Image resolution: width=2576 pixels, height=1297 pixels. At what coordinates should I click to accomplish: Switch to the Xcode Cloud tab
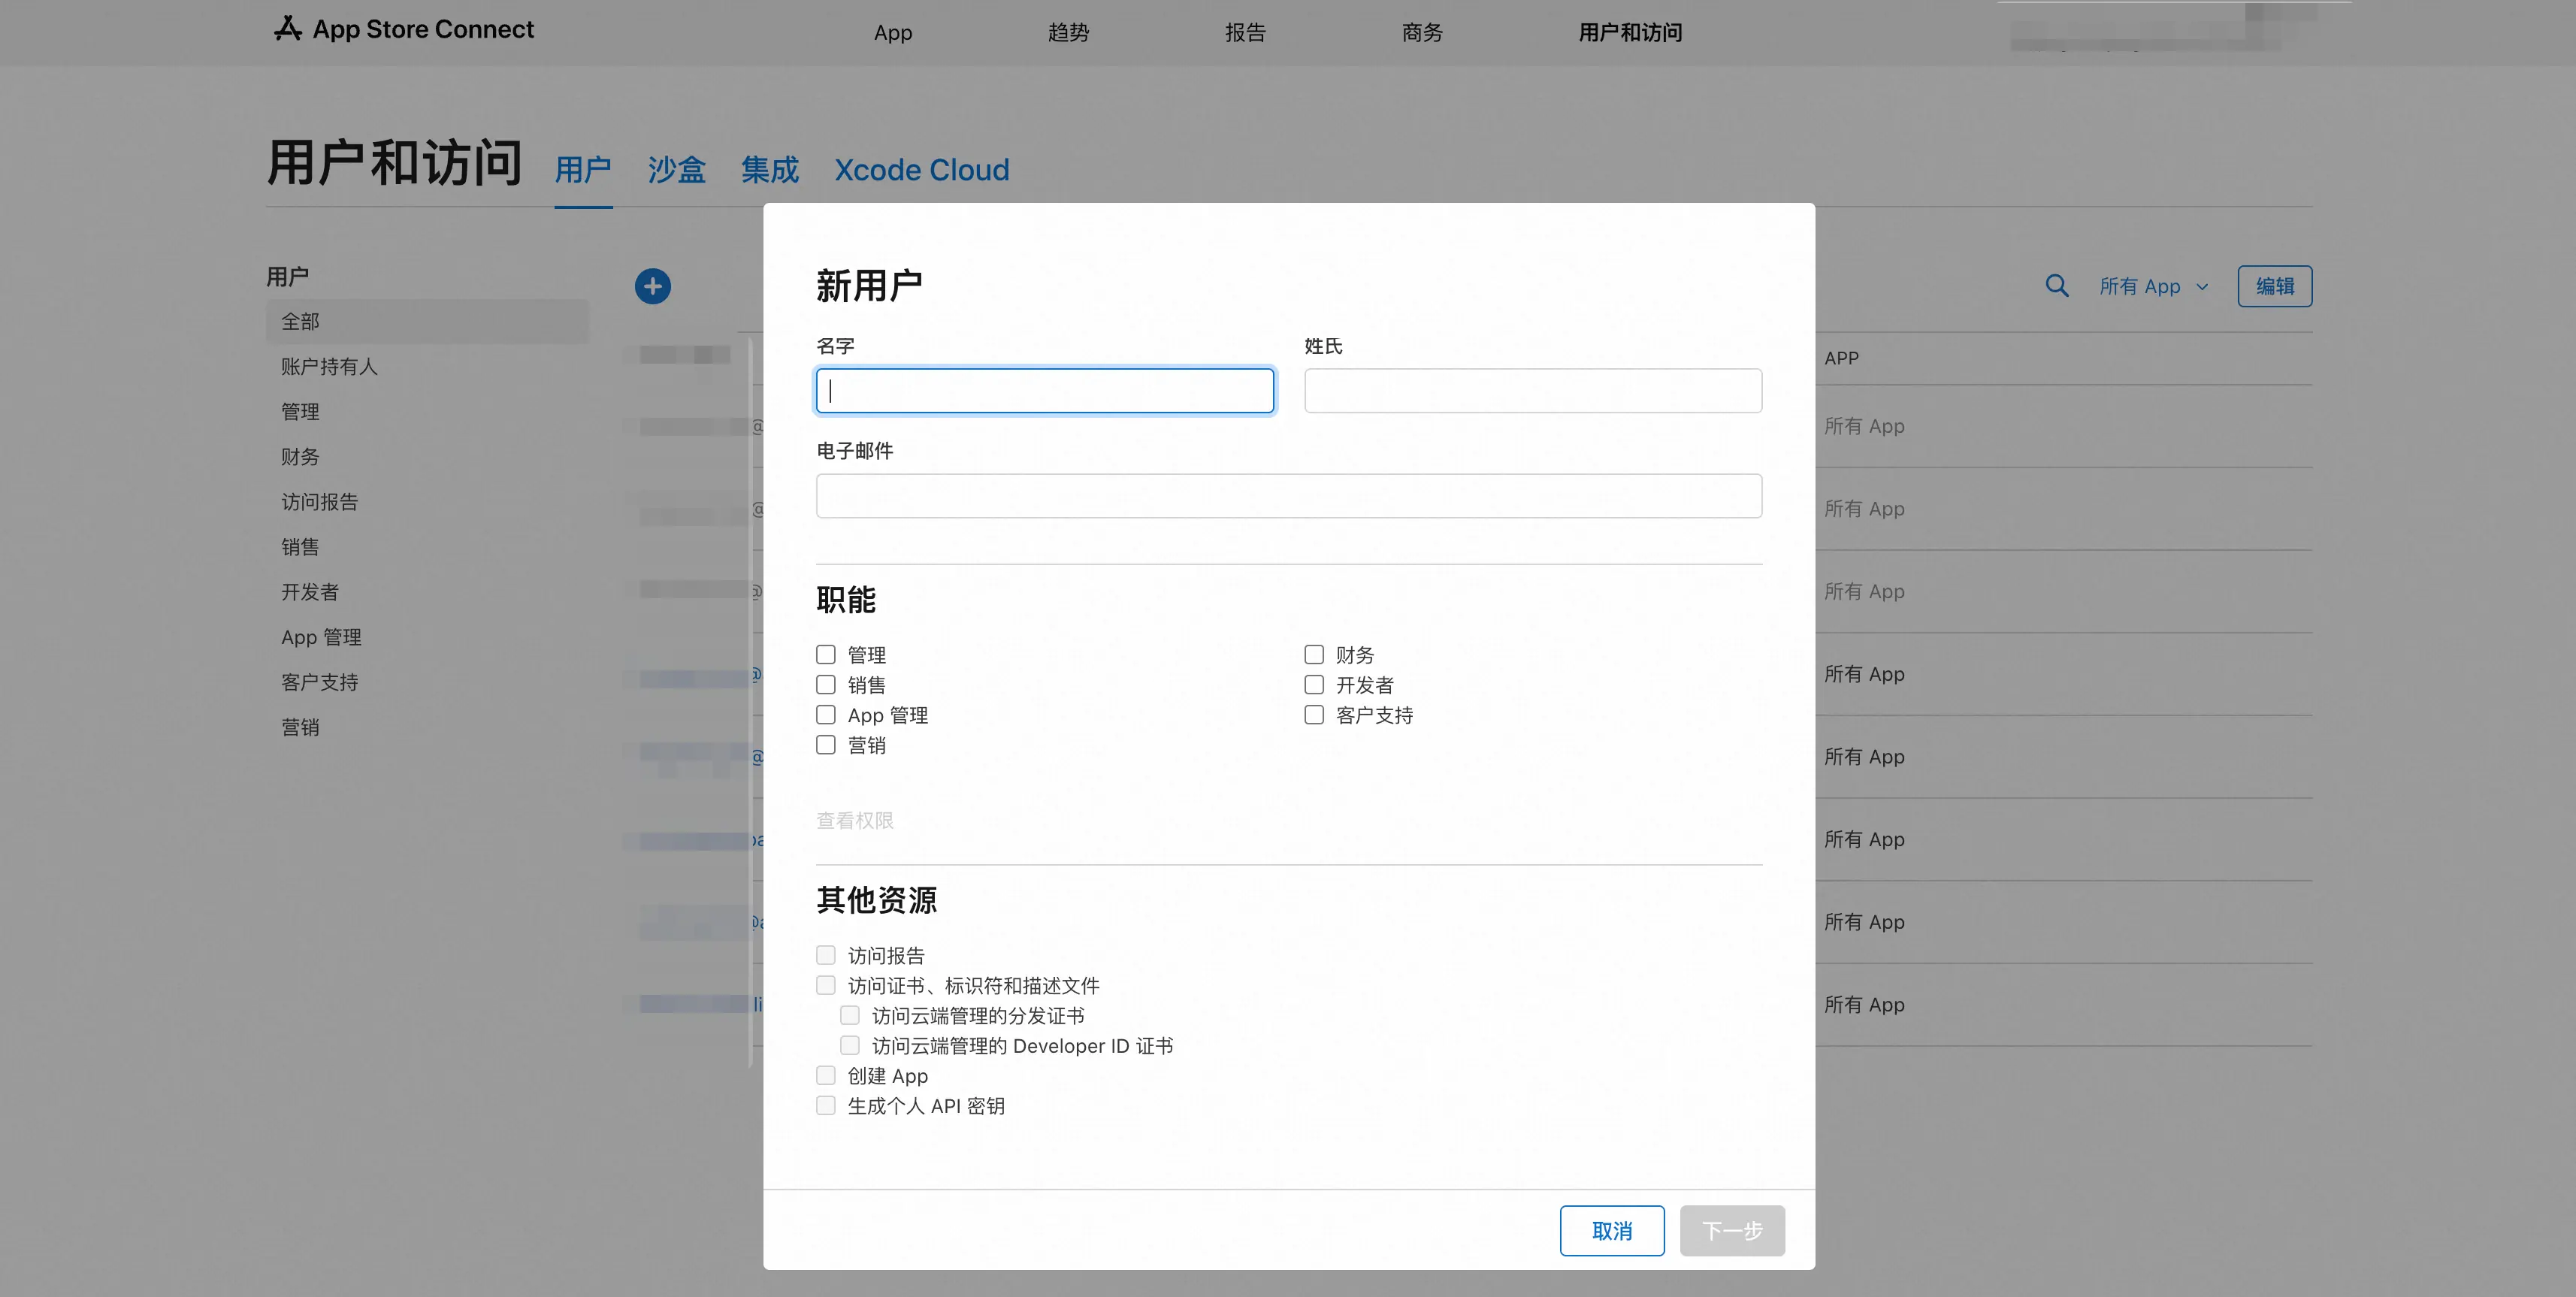[922, 170]
